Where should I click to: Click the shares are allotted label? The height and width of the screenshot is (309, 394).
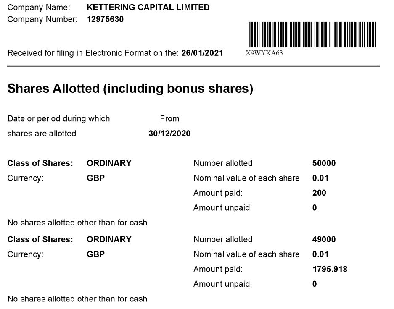coord(42,134)
